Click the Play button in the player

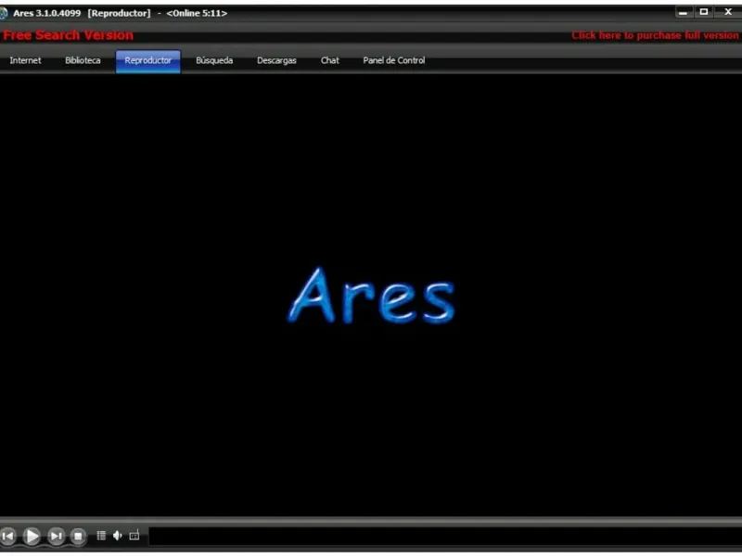point(32,536)
